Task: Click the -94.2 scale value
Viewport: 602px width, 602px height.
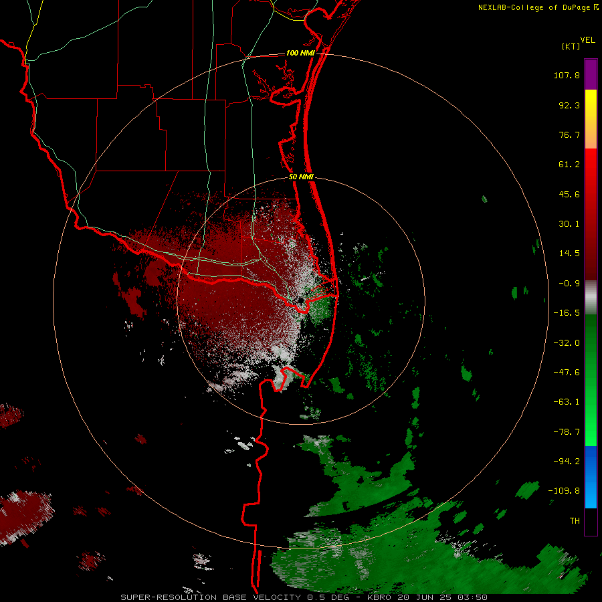Action: [x=567, y=462]
